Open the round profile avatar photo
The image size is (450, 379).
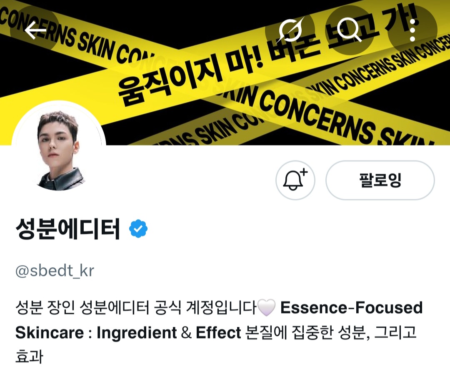click(x=59, y=148)
